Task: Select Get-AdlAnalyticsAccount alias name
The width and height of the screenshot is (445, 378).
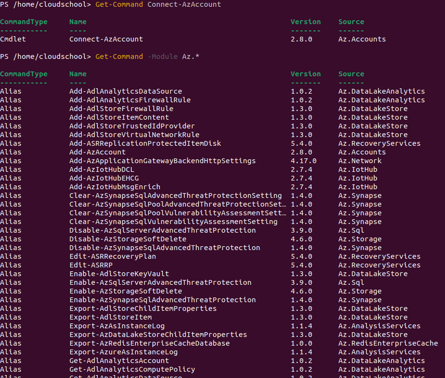Action: (119, 361)
